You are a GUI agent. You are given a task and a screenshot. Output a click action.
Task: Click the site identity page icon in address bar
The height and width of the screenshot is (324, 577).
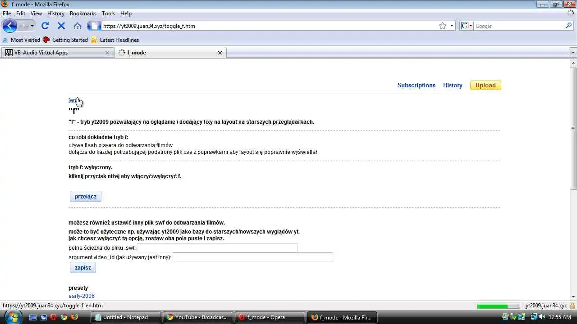pyautogui.click(x=94, y=26)
